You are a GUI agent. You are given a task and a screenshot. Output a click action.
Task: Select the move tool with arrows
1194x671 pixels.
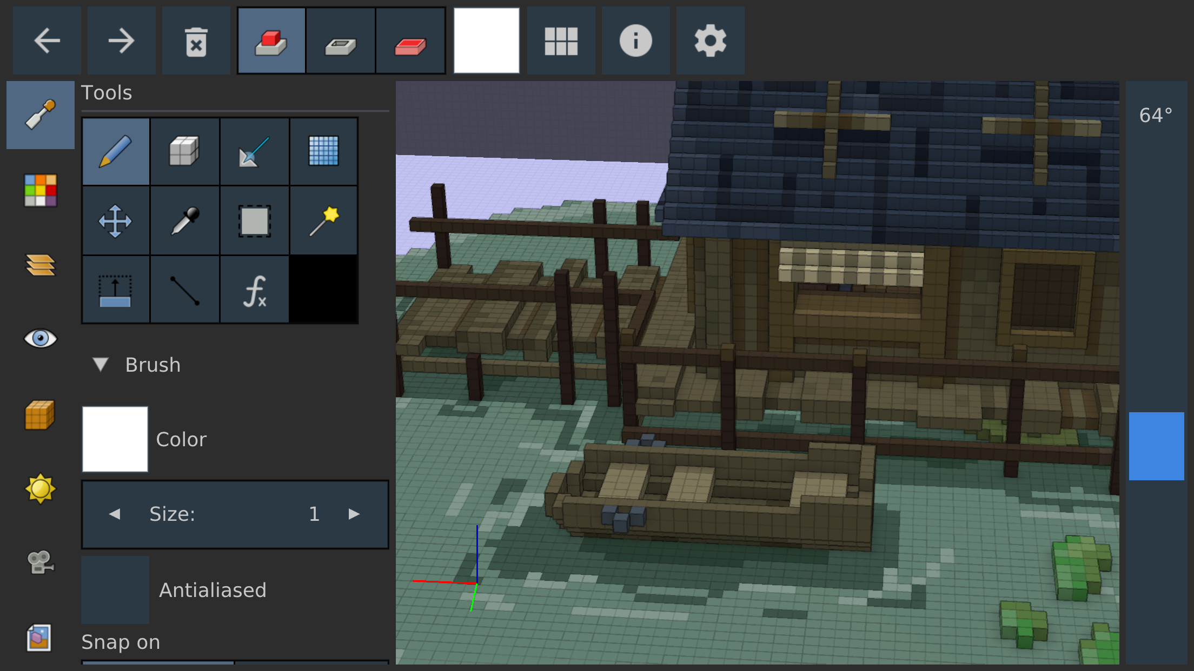click(x=116, y=220)
